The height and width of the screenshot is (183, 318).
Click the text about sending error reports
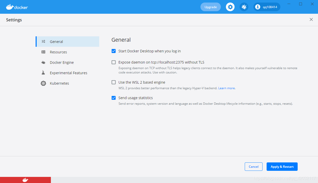pyautogui.click(x=206, y=104)
